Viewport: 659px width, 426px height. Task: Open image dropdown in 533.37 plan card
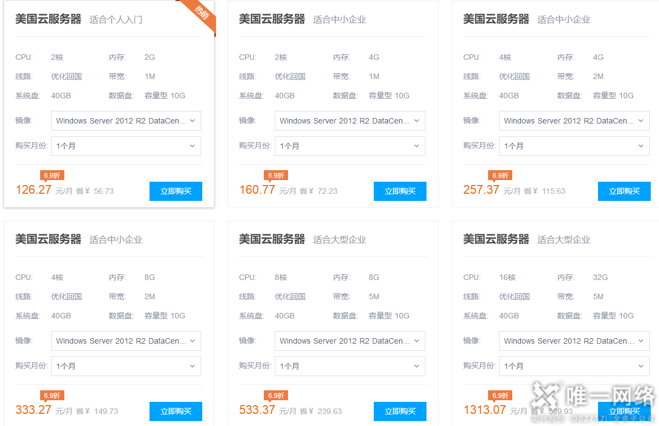pos(350,341)
